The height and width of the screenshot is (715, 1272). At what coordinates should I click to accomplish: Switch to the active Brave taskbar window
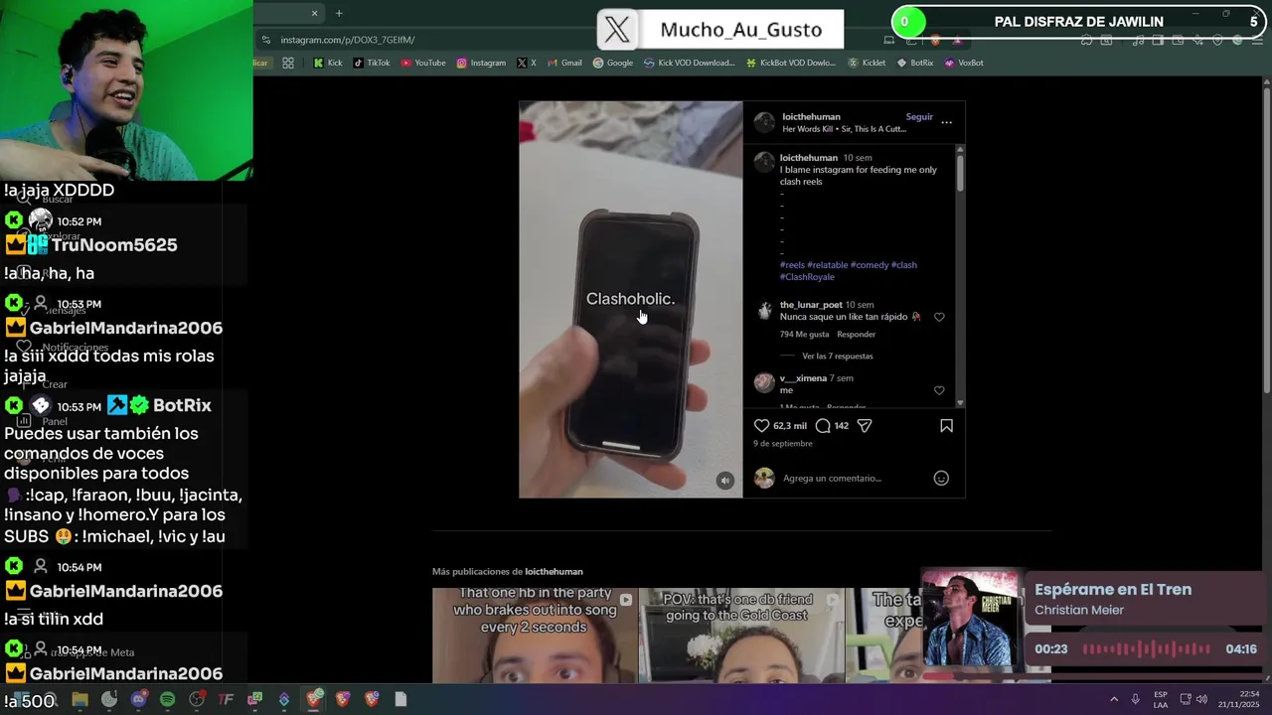pyautogui.click(x=314, y=700)
